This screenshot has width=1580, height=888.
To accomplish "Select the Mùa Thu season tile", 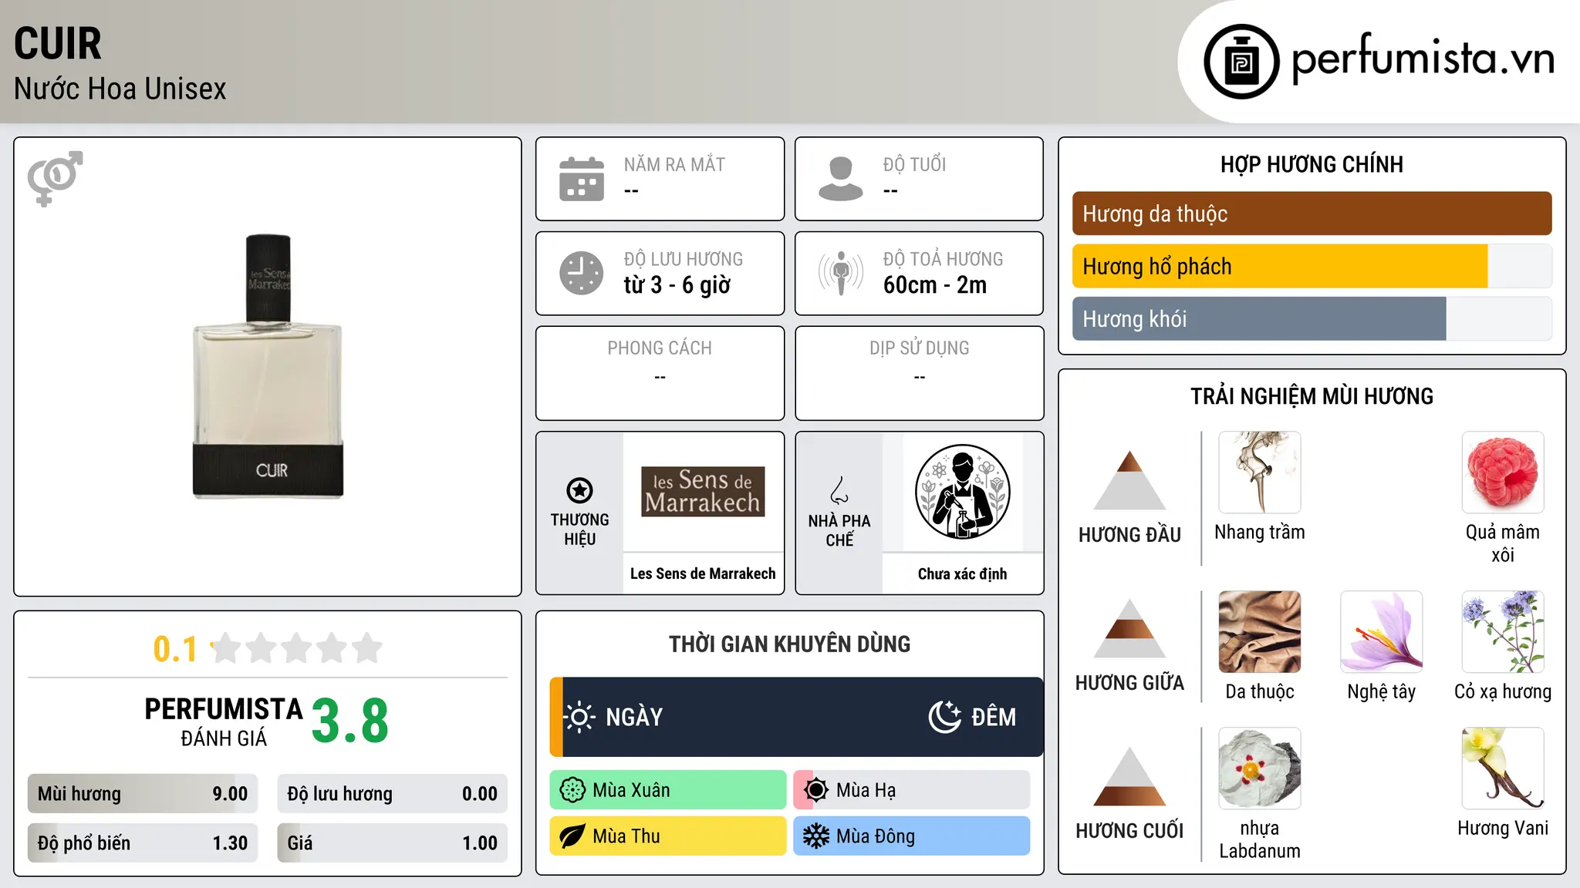I will (668, 836).
